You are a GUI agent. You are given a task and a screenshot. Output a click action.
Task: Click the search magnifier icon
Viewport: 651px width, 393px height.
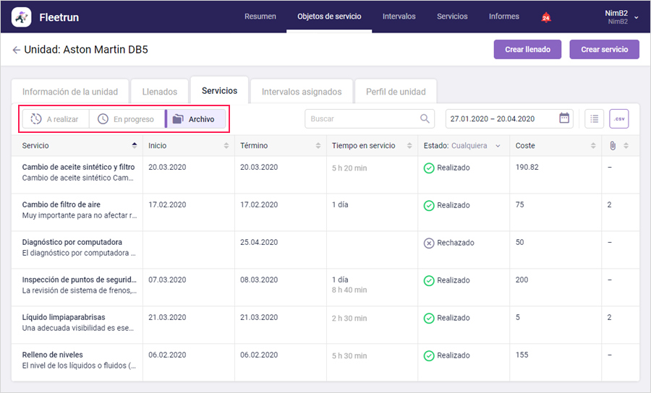coord(425,118)
